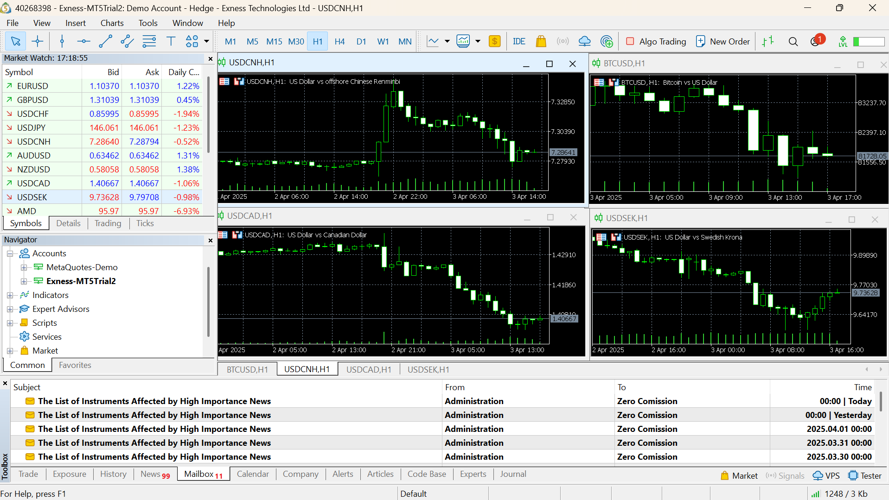Switch timeframe to M30
The width and height of the screenshot is (889, 500).
point(296,41)
